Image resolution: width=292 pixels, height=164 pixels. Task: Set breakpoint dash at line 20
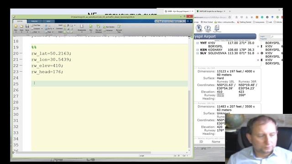(x=21, y=53)
